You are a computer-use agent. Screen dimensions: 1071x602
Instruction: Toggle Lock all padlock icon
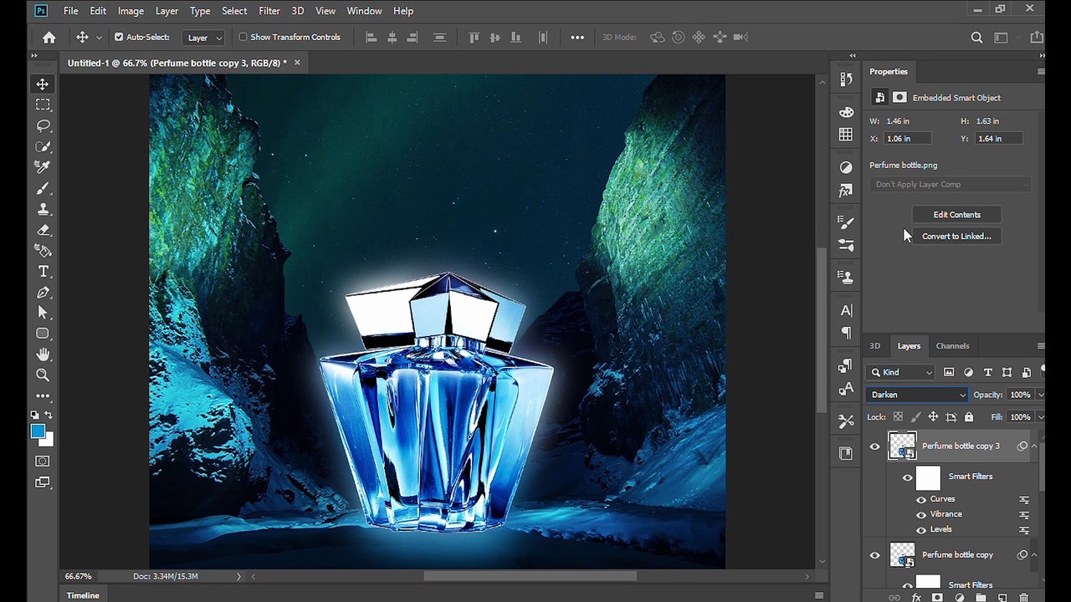(969, 416)
